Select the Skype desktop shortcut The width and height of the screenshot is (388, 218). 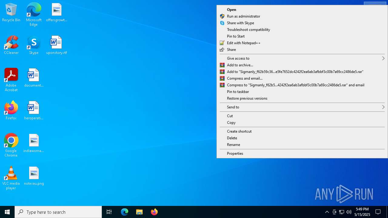pos(34,45)
